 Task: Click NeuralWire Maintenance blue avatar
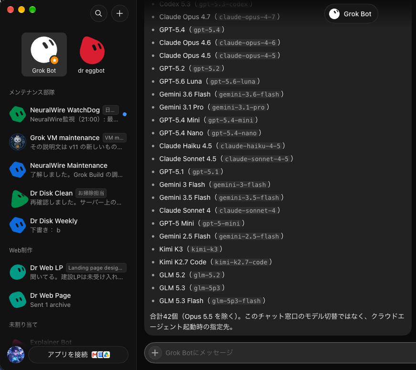18,169
